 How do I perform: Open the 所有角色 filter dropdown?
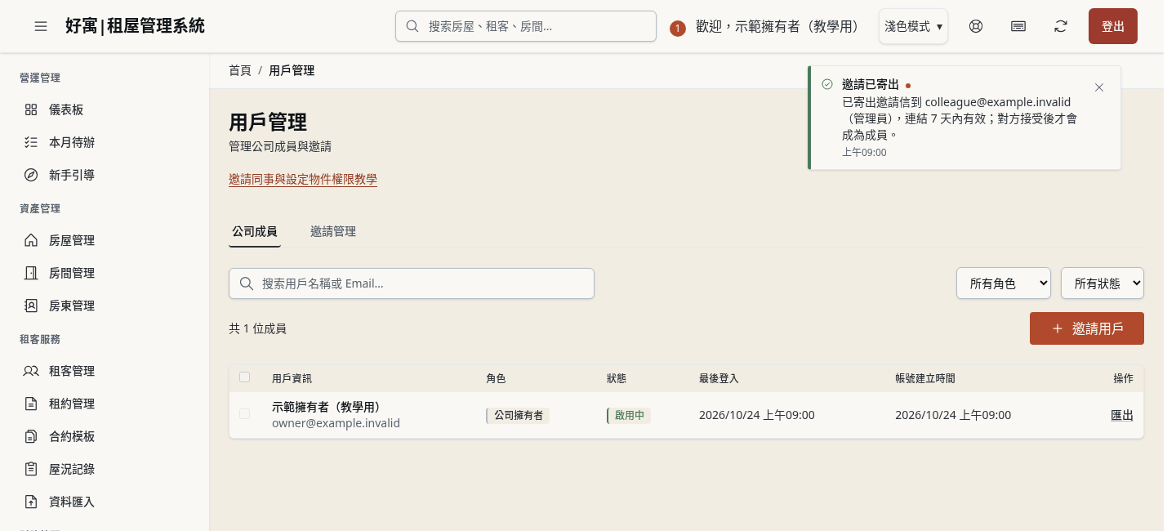coord(1004,283)
